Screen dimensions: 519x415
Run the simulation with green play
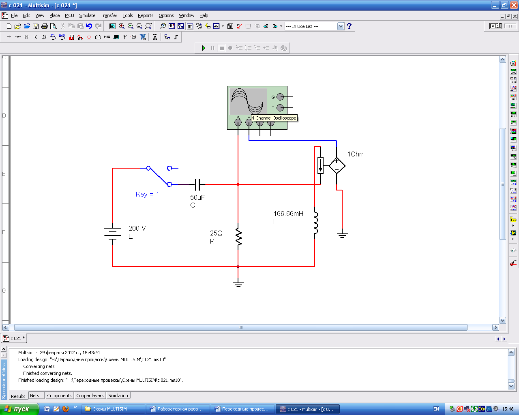click(x=204, y=48)
